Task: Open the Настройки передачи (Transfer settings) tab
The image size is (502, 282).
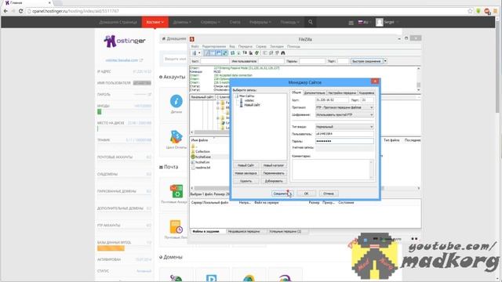Action: (x=342, y=92)
